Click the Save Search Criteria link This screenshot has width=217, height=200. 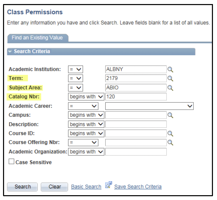(x=138, y=187)
